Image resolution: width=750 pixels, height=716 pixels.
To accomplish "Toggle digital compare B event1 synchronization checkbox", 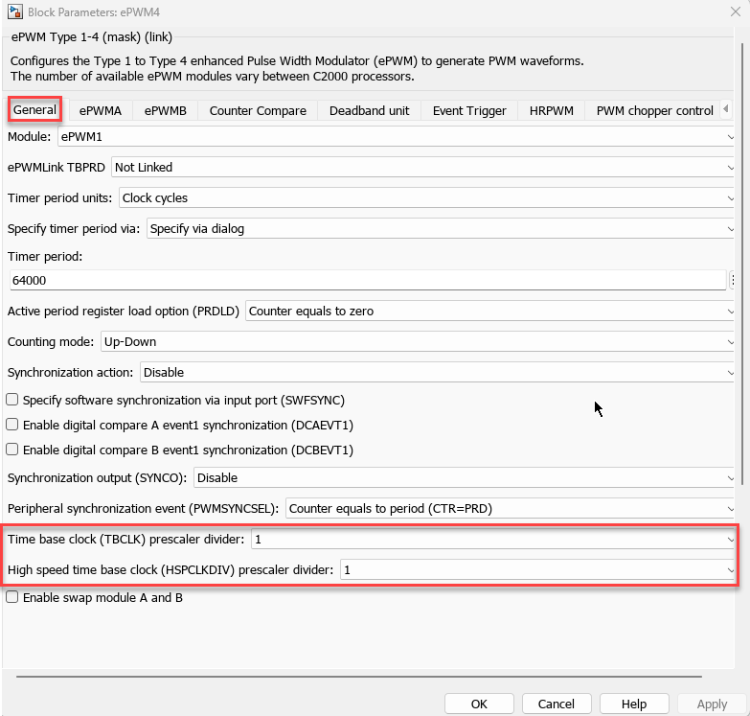I will click(x=11, y=450).
